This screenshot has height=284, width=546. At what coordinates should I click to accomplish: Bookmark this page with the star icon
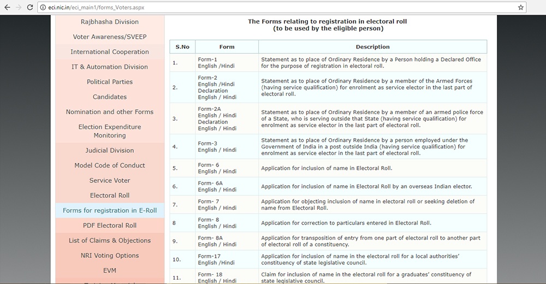520,8
